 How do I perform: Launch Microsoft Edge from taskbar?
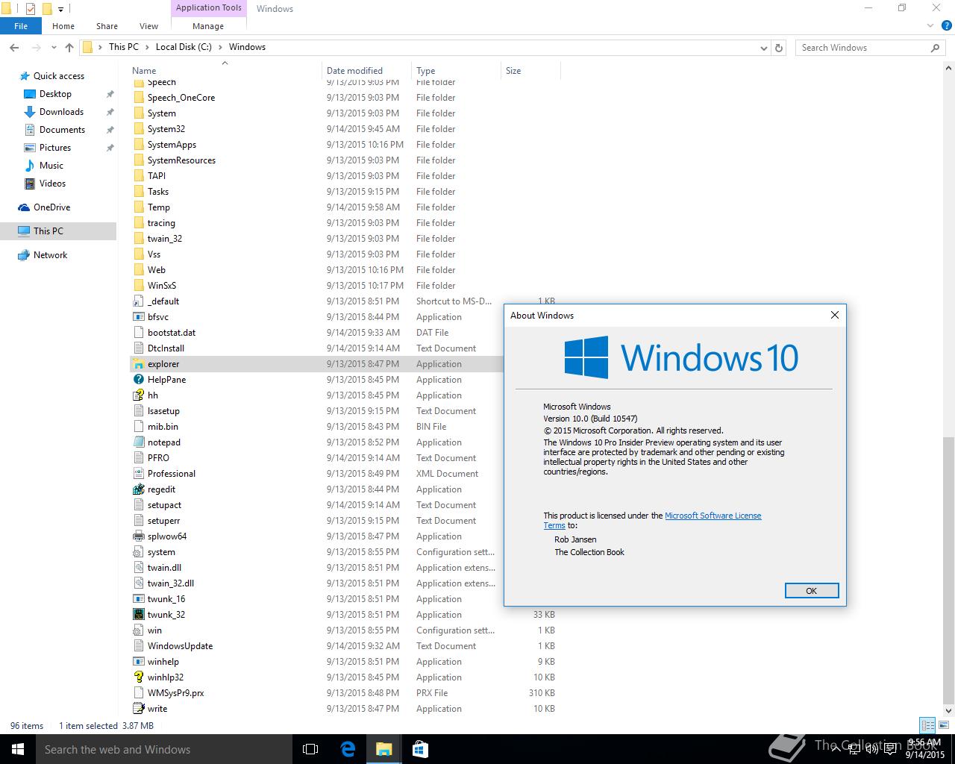coord(348,749)
